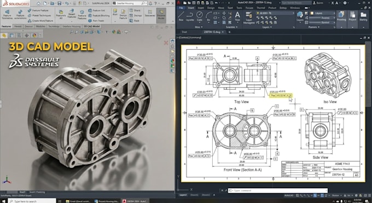The width and height of the screenshot is (372, 203).
Task: Click the Top View label in drawing
Action: tap(241, 102)
